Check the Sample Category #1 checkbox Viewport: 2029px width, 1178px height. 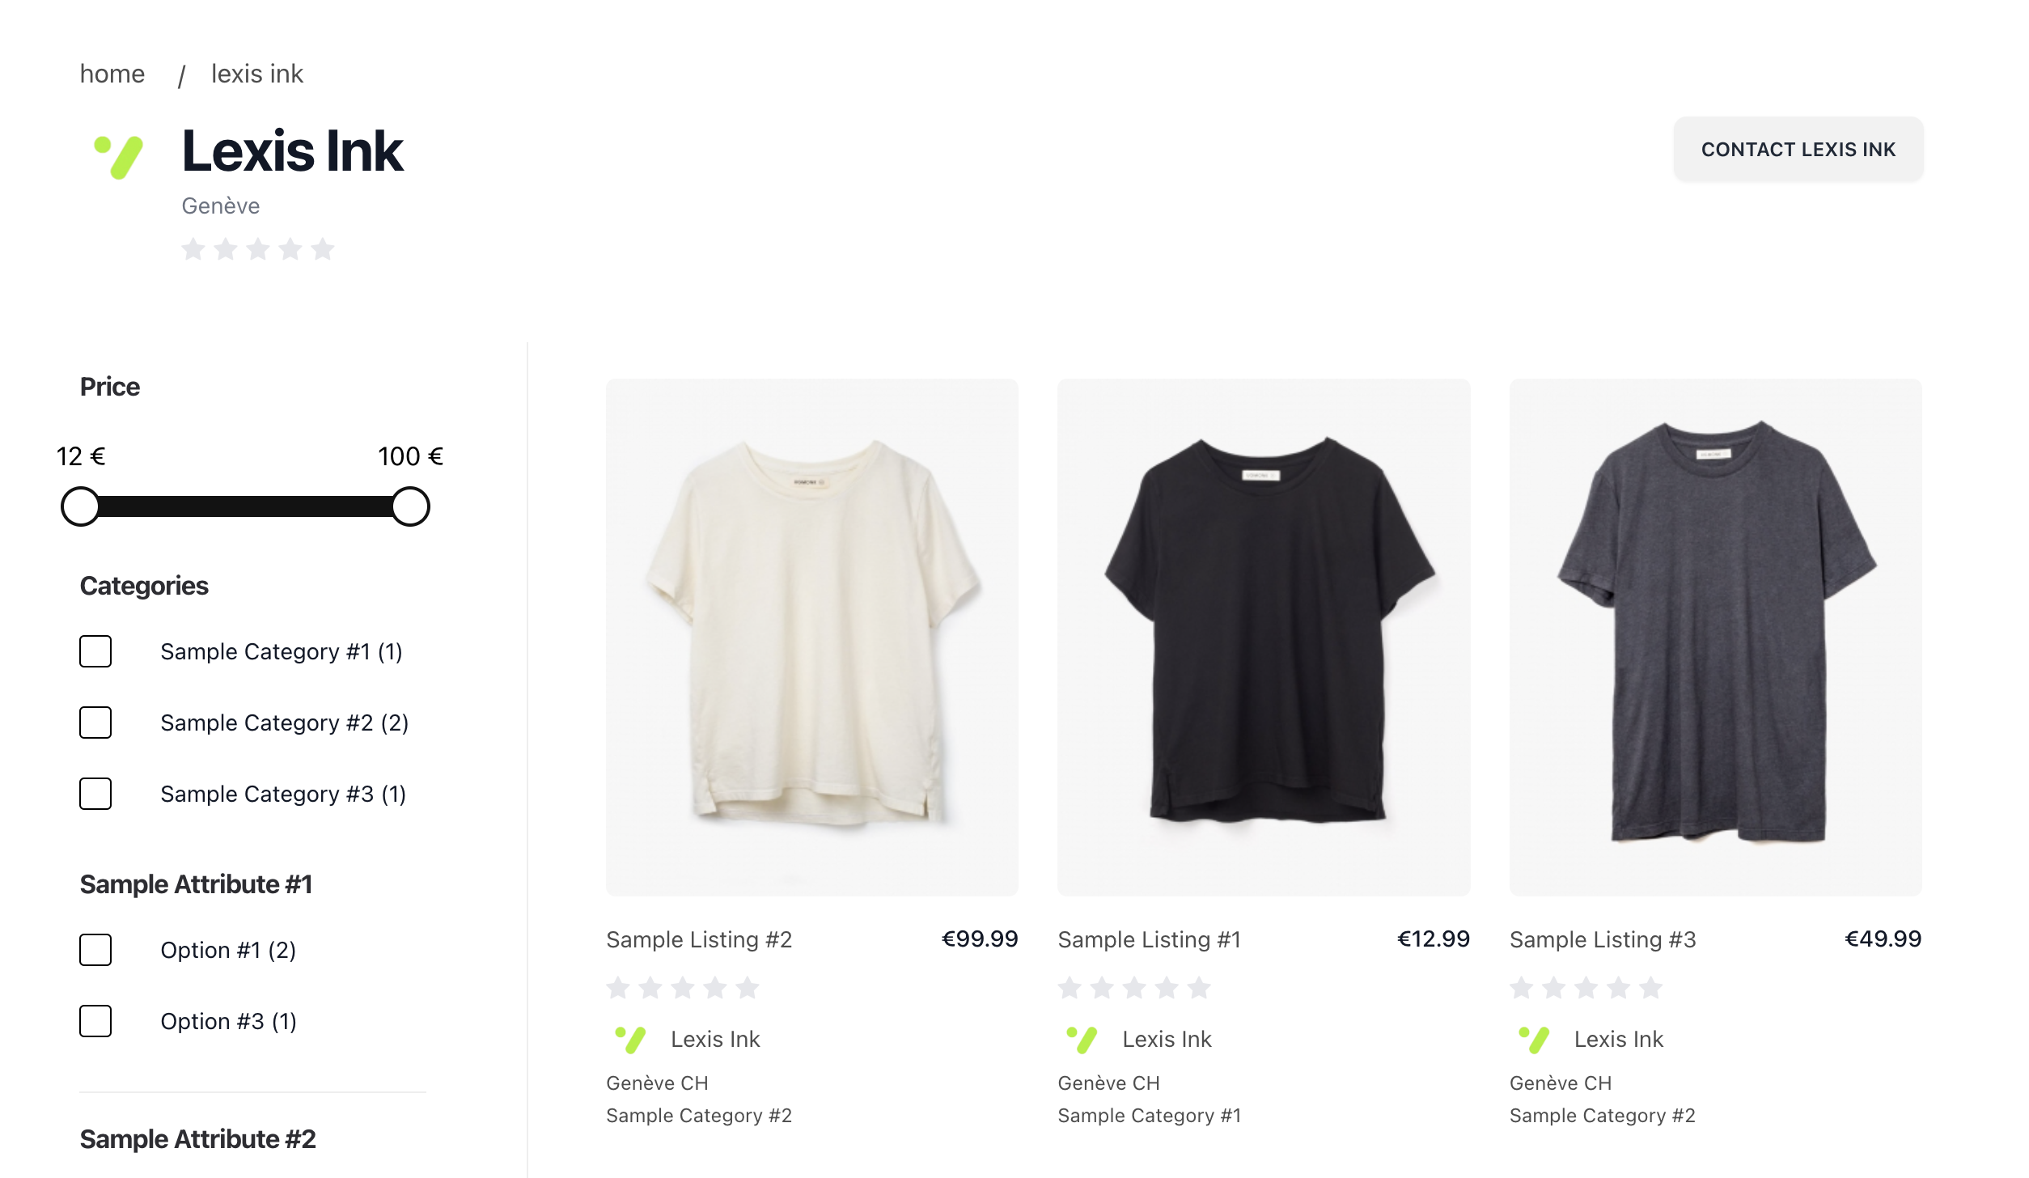point(95,651)
